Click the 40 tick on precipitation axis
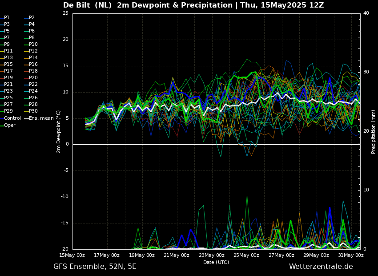 [x=366, y=13]
